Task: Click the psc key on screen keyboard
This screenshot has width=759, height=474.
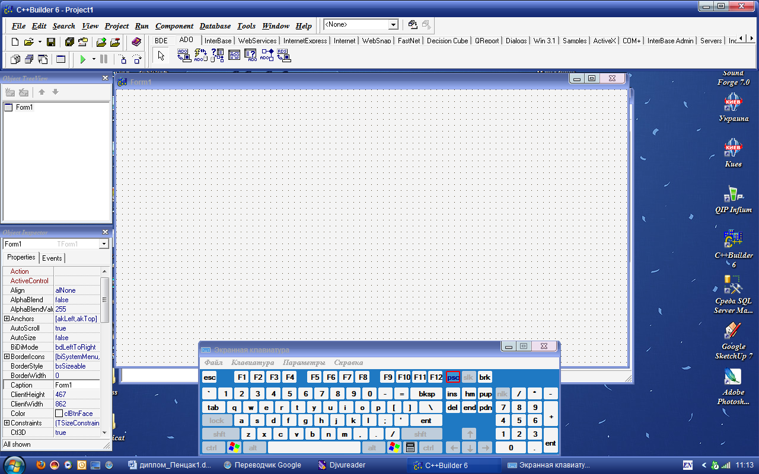Action: 453,377
